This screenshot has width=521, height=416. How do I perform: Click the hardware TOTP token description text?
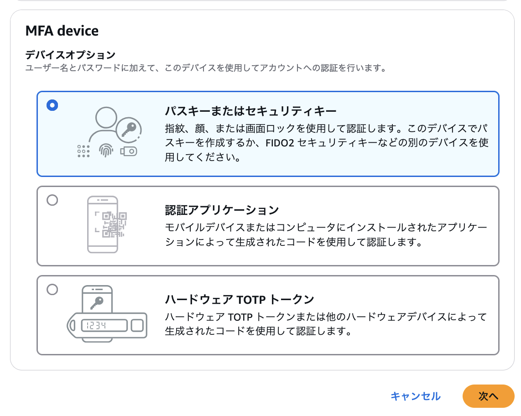[326, 324]
